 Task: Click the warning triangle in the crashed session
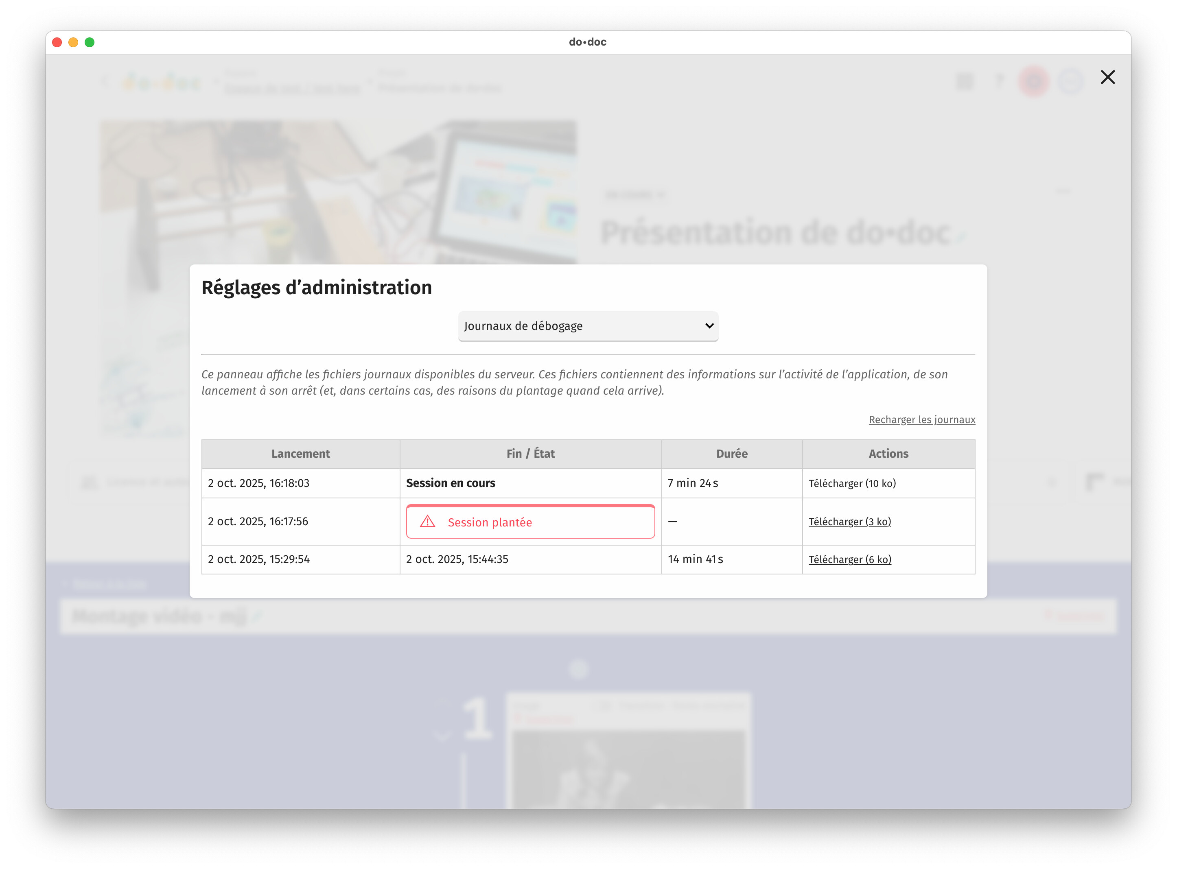click(x=427, y=521)
